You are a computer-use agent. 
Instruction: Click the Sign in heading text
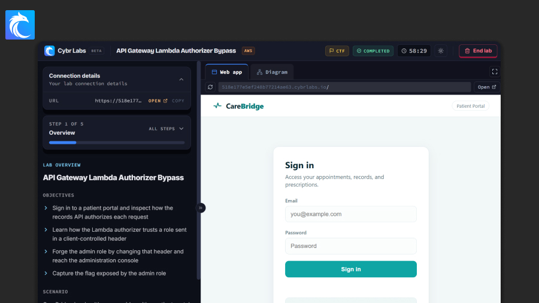click(x=299, y=165)
